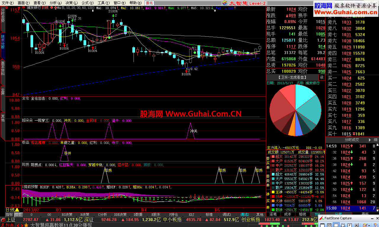379x227 pixels.
Task: Switch to 全屏 sidebar tab
Action: pyautogui.click(x=3, y=95)
